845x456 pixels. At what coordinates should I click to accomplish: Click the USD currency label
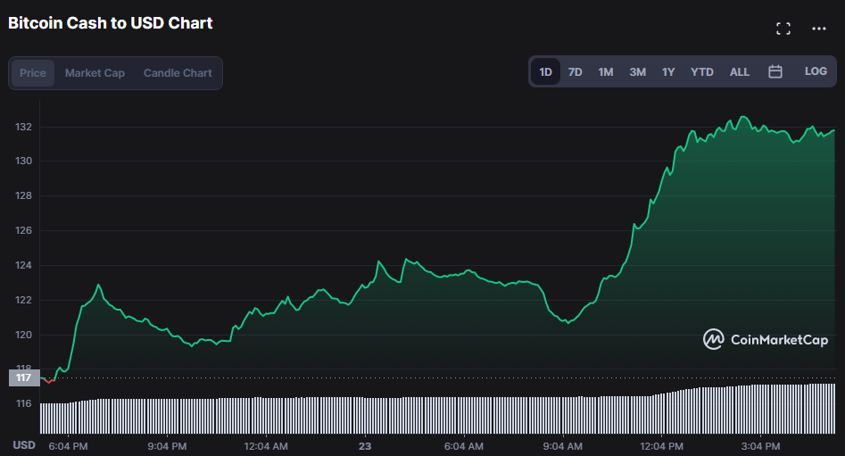pos(24,445)
